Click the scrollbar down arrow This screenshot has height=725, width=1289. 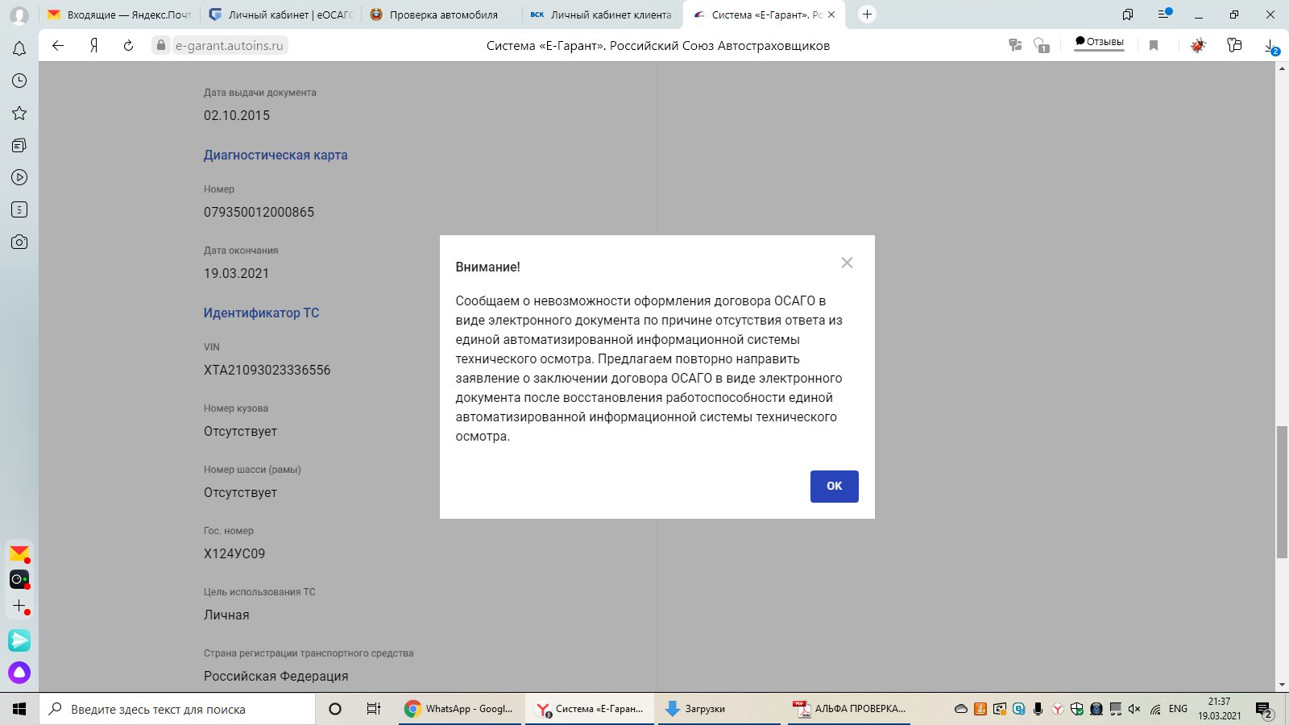(1282, 686)
